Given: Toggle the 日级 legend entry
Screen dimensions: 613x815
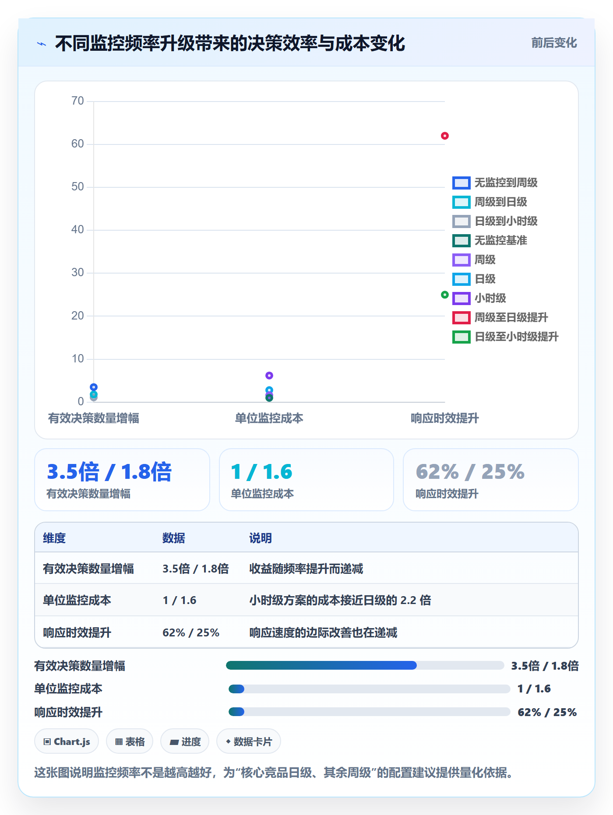Looking at the screenshot, I should (474, 279).
